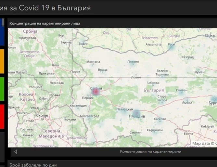Click the 'Шумен' city label

click(199, 72)
